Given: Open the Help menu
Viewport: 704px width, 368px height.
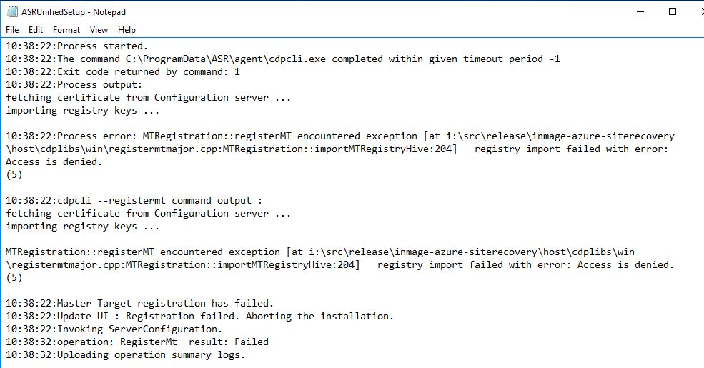Looking at the screenshot, I should coord(127,29).
